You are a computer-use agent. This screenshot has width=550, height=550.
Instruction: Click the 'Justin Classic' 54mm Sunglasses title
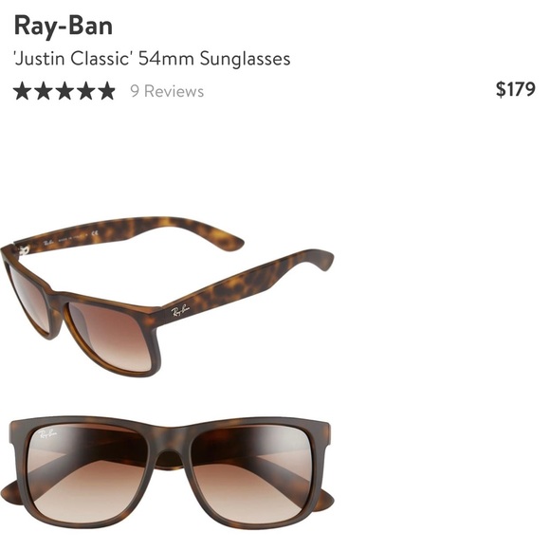(152, 58)
